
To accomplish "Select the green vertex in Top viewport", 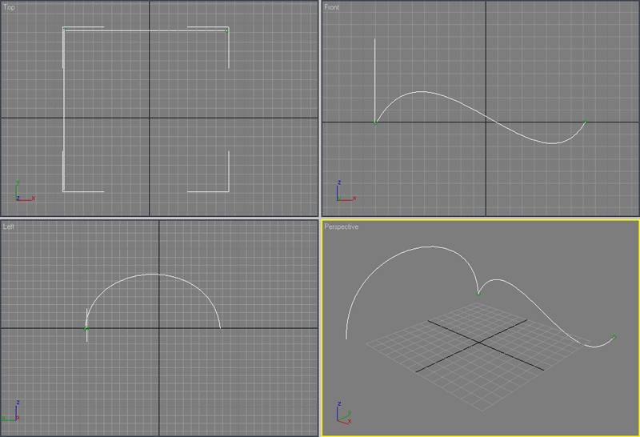I will (x=227, y=31).
